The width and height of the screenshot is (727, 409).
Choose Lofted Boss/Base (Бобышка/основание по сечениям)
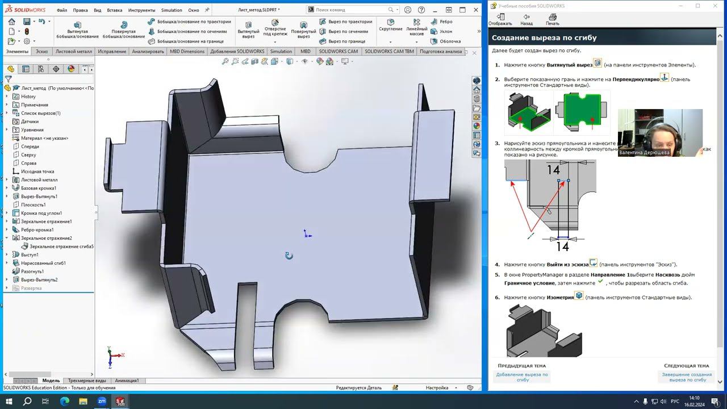point(187,31)
